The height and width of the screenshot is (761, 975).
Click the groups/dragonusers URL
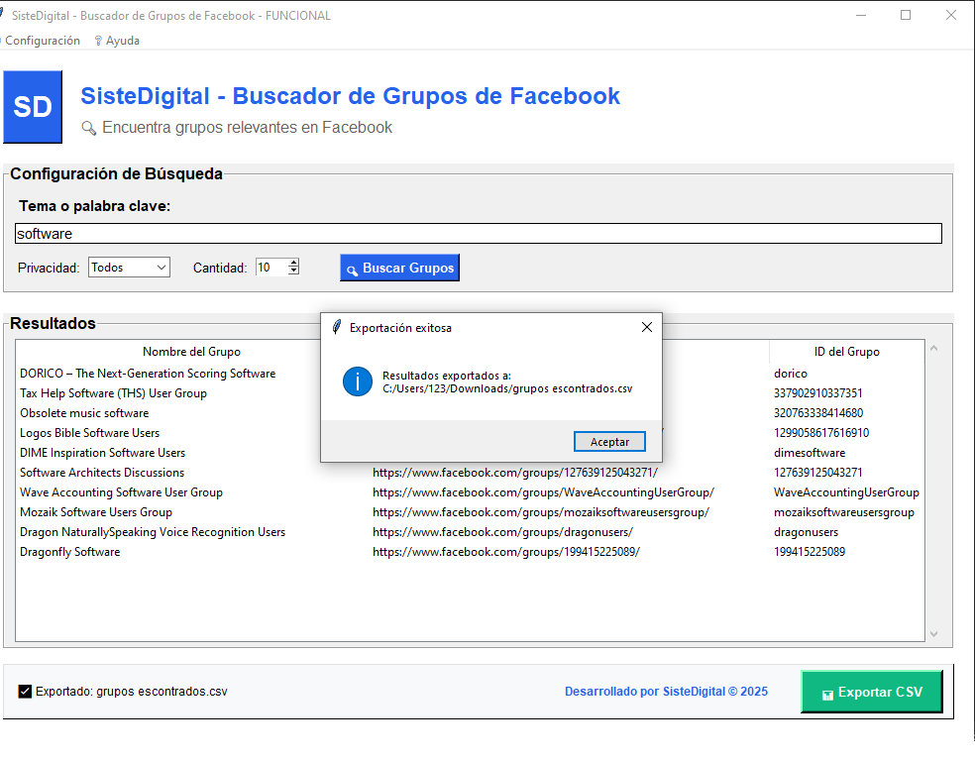(502, 532)
